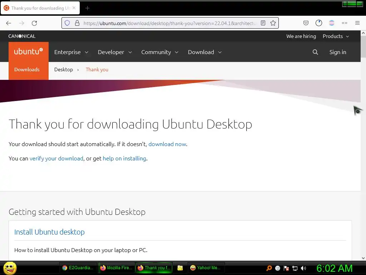366x275 pixels.
Task: Click the heading Thank you for downloading Ubuntu Desktop
Action: click(130, 124)
